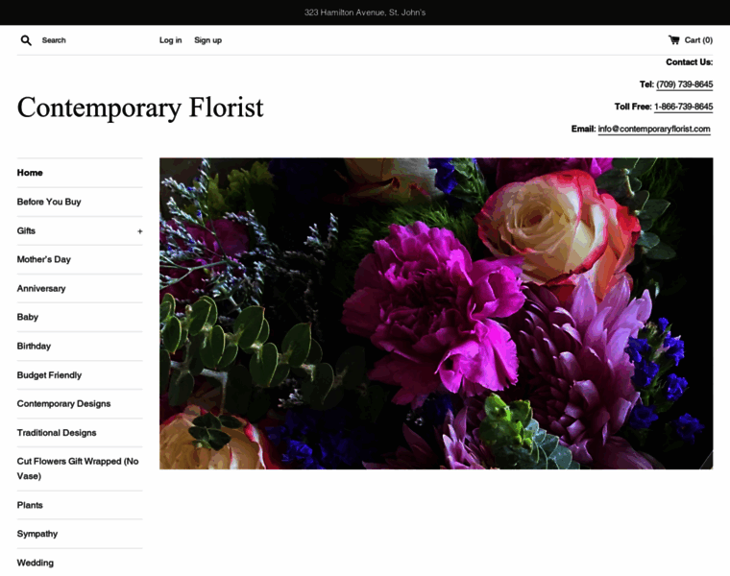Go to Home in sidebar menu
Image resolution: width=730 pixels, height=576 pixels.
[30, 173]
